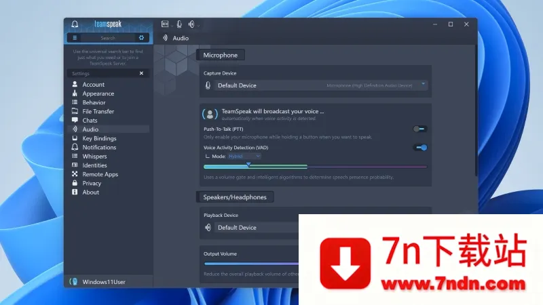
Task: Open Playback Device Default Device dropdown
Action: pos(257,228)
